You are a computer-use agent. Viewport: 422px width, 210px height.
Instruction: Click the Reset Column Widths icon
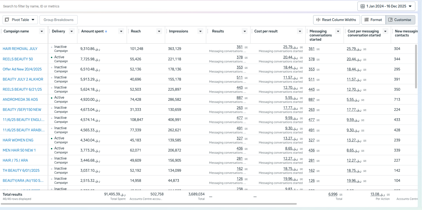[x=318, y=20]
